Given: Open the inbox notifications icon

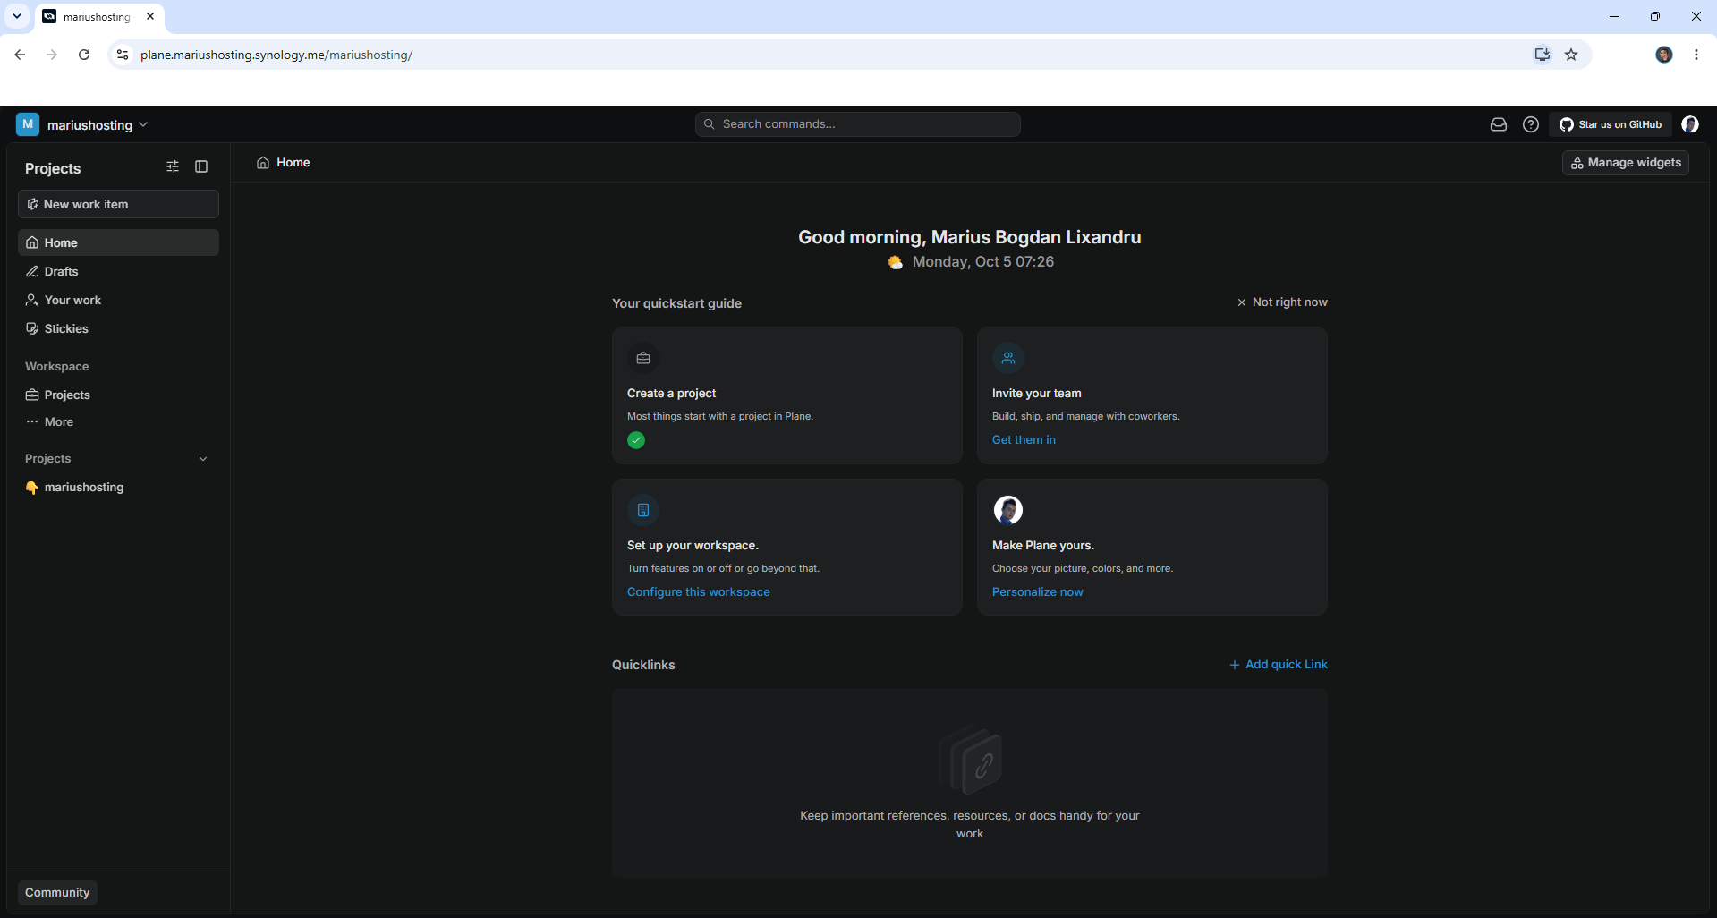Looking at the screenshot, I should (x=1499, y=124).
